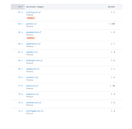The image size is (132, 129).
Task: Click the Nofollow tag under investing.com
Action: 31,18
